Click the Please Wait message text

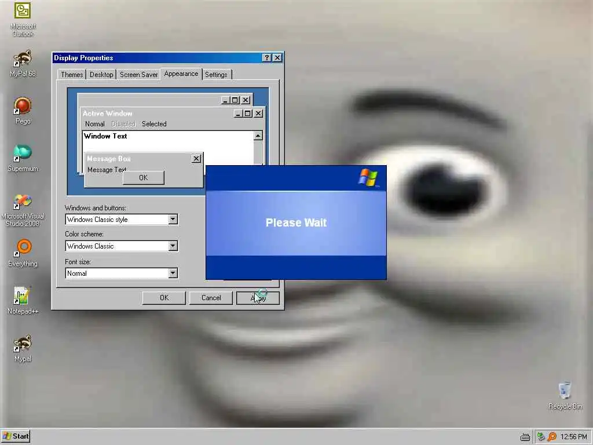coord(296,222)
